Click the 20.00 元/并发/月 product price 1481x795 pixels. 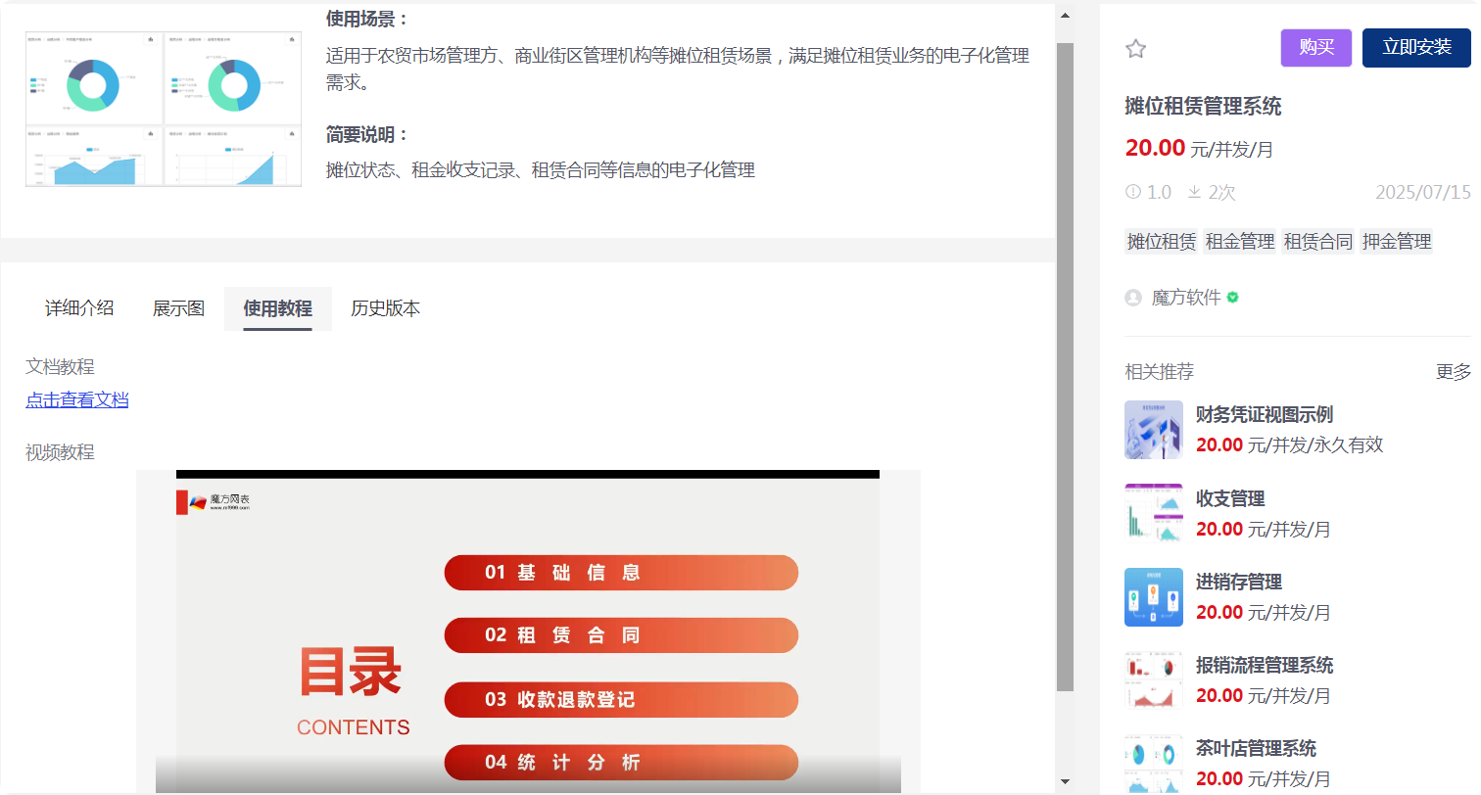[1199, 149]
